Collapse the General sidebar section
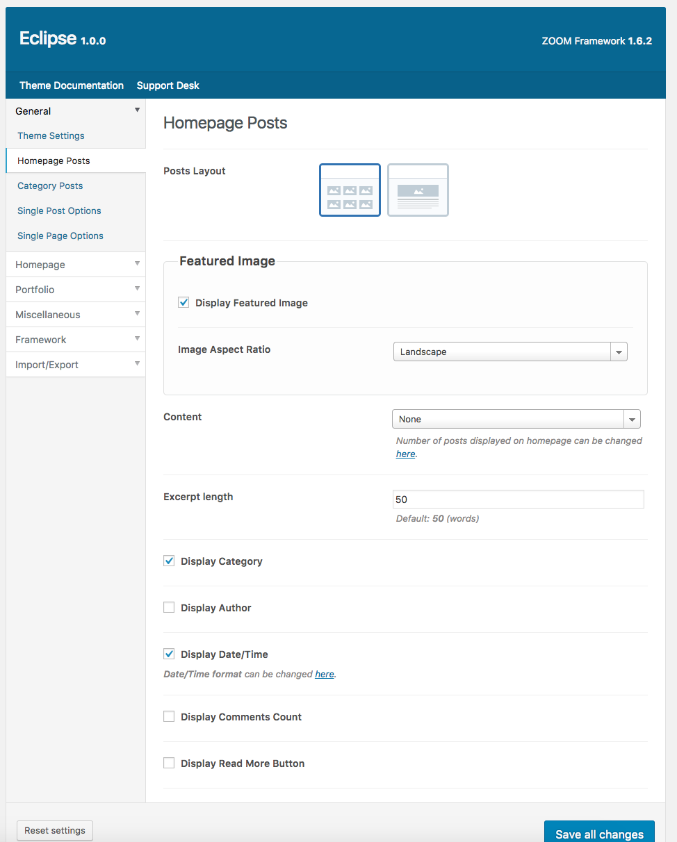The height and width of the screenshot is (842, 677). pos(75,111)
